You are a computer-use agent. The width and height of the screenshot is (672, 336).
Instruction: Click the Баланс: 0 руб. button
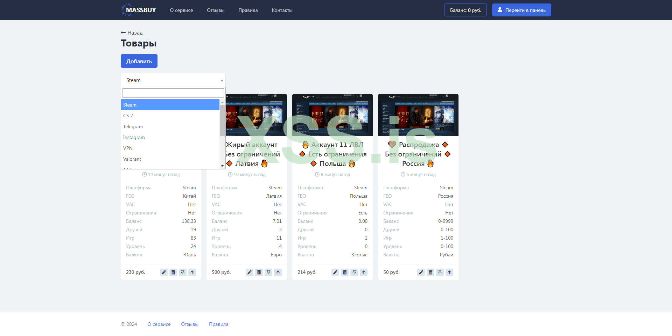[465, 10]
